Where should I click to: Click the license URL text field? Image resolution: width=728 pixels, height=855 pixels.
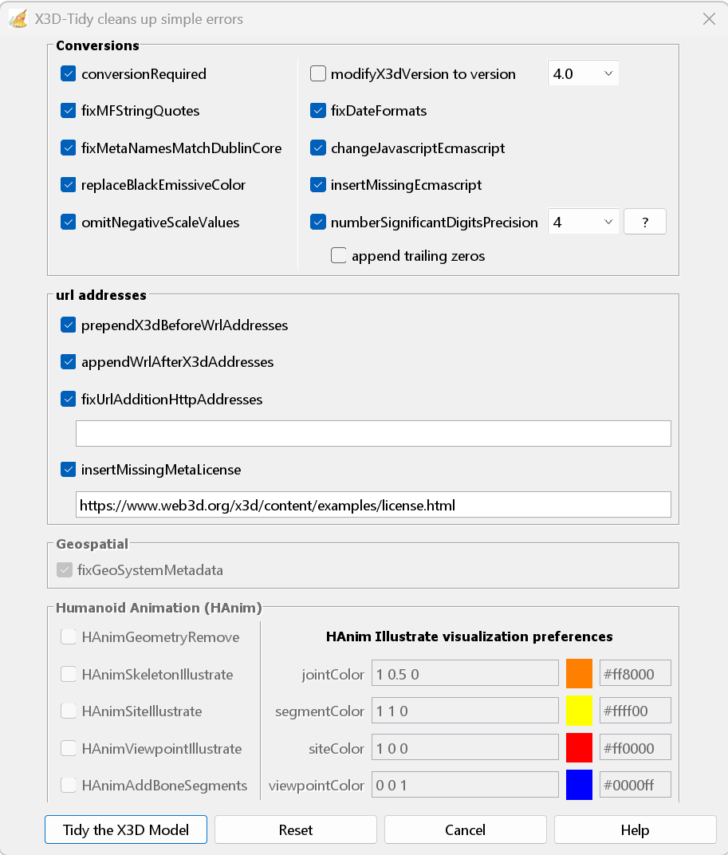[373, 505]
